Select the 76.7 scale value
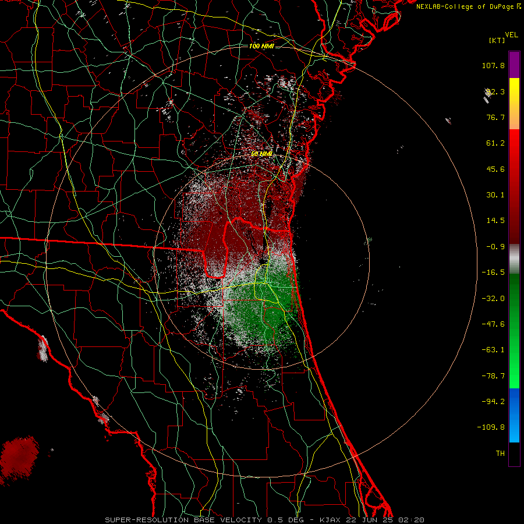This screenshot has height=524, width=524. [495, 117]
